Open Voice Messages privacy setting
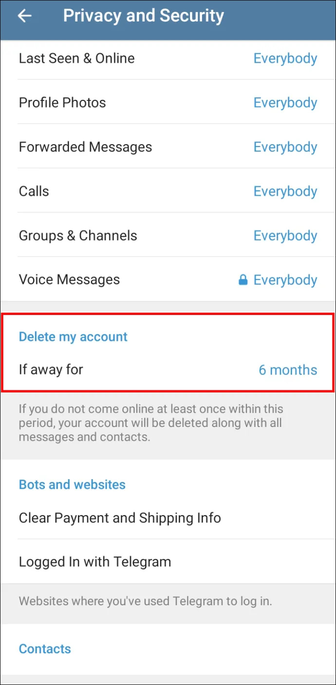 coord(168,280)
